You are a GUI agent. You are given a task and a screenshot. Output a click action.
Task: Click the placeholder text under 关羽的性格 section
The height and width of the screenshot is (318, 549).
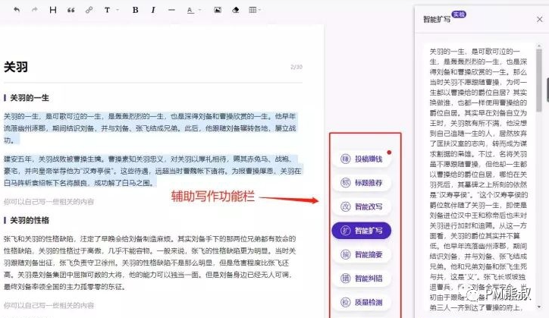coord(49,305)
